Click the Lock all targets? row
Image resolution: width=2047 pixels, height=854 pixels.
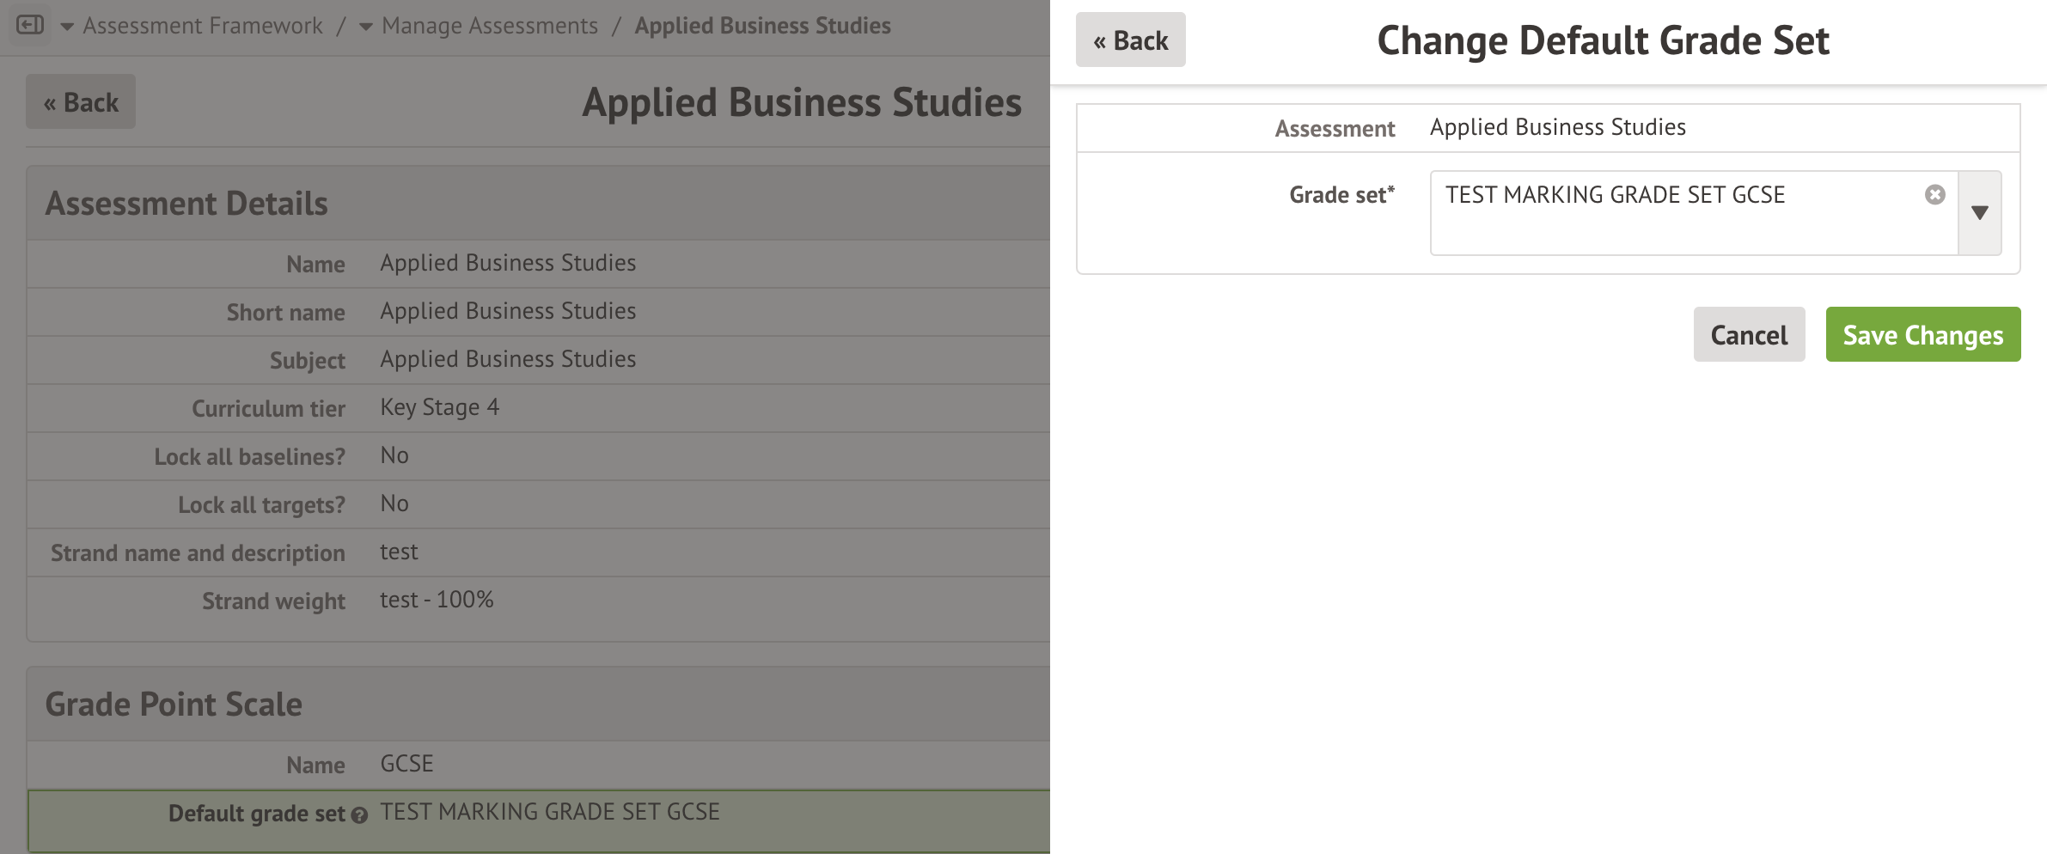point(538,504)
